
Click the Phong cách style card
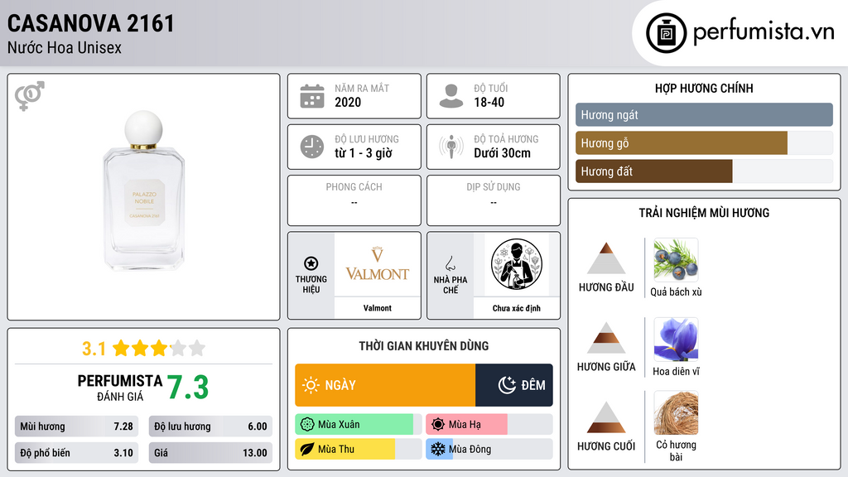(x=354, y=200)
